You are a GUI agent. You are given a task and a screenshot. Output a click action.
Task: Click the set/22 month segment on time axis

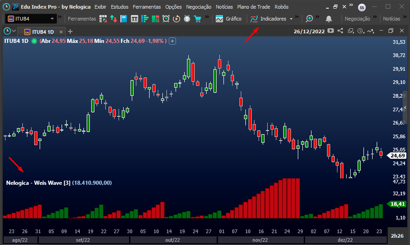coord(83,240)
